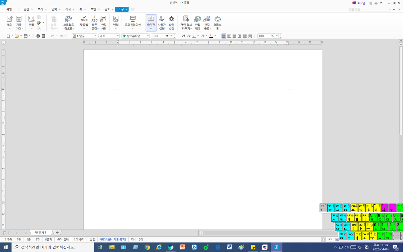Toggle 삽입 insert mode in status bar

tap(92, 239)
